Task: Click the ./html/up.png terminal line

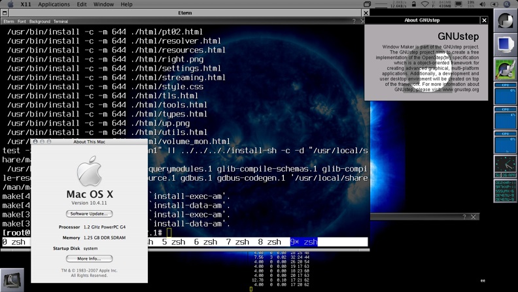Action: point(99,123)
